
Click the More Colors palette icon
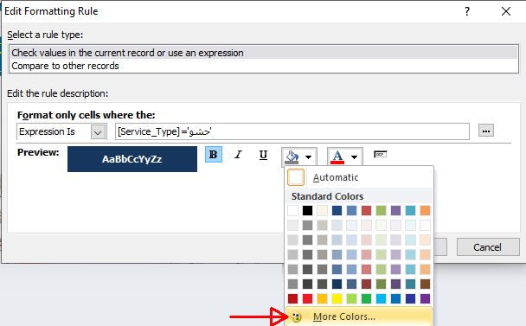pos(296,316)
